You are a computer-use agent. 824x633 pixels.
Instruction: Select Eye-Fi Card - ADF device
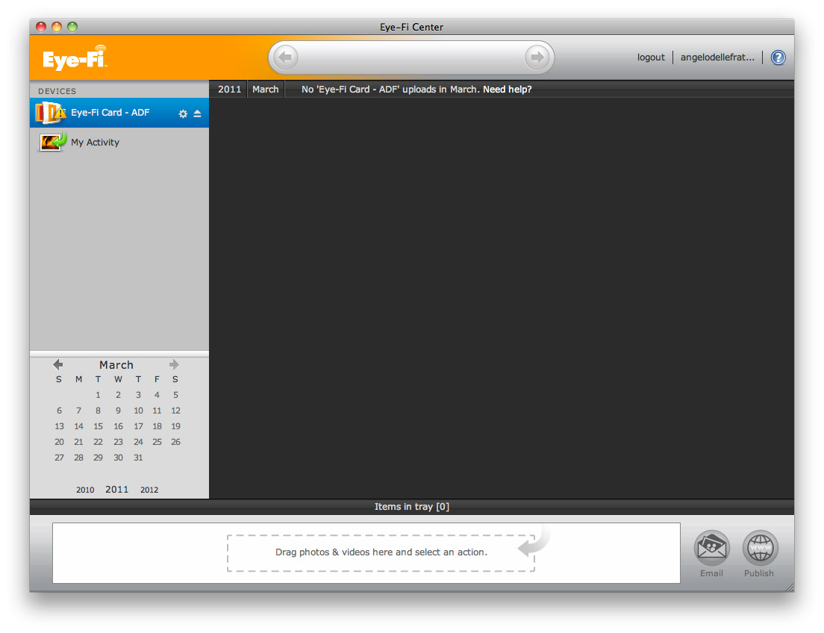(x=119, y=113)
